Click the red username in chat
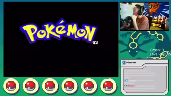171x96 pixels. (131, 86)
